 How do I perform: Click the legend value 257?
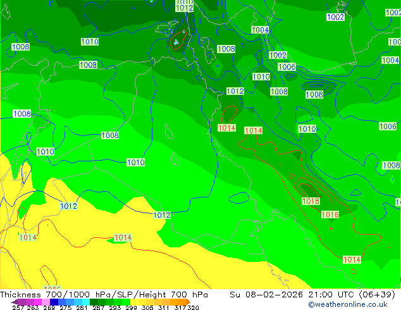pos(18,307)
